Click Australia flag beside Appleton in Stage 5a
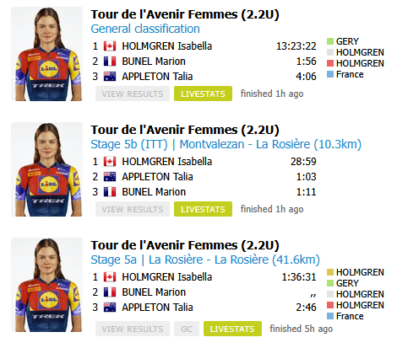The width and height of the screenshot is (397, 348). pos(110,308)
